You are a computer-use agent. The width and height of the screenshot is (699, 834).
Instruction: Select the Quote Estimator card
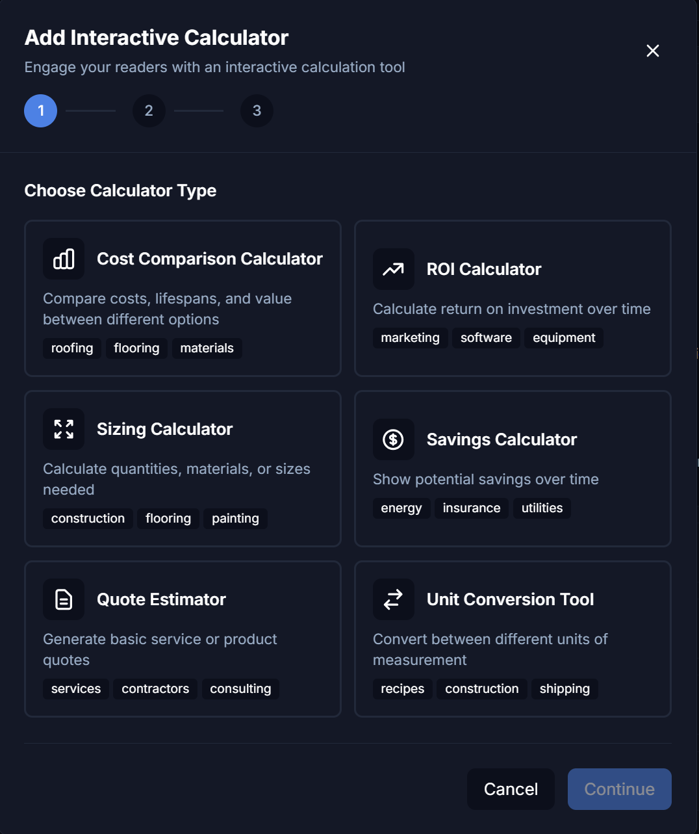tap(183, 639)
